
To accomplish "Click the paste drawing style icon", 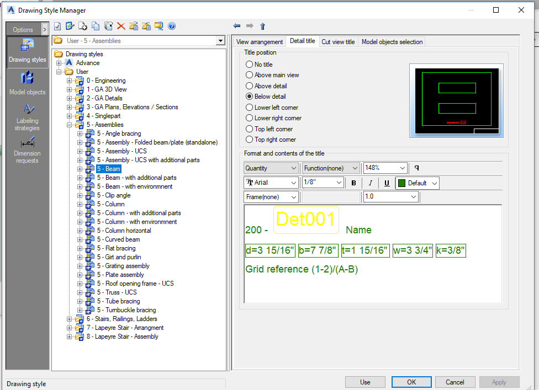I will (109, 26).
